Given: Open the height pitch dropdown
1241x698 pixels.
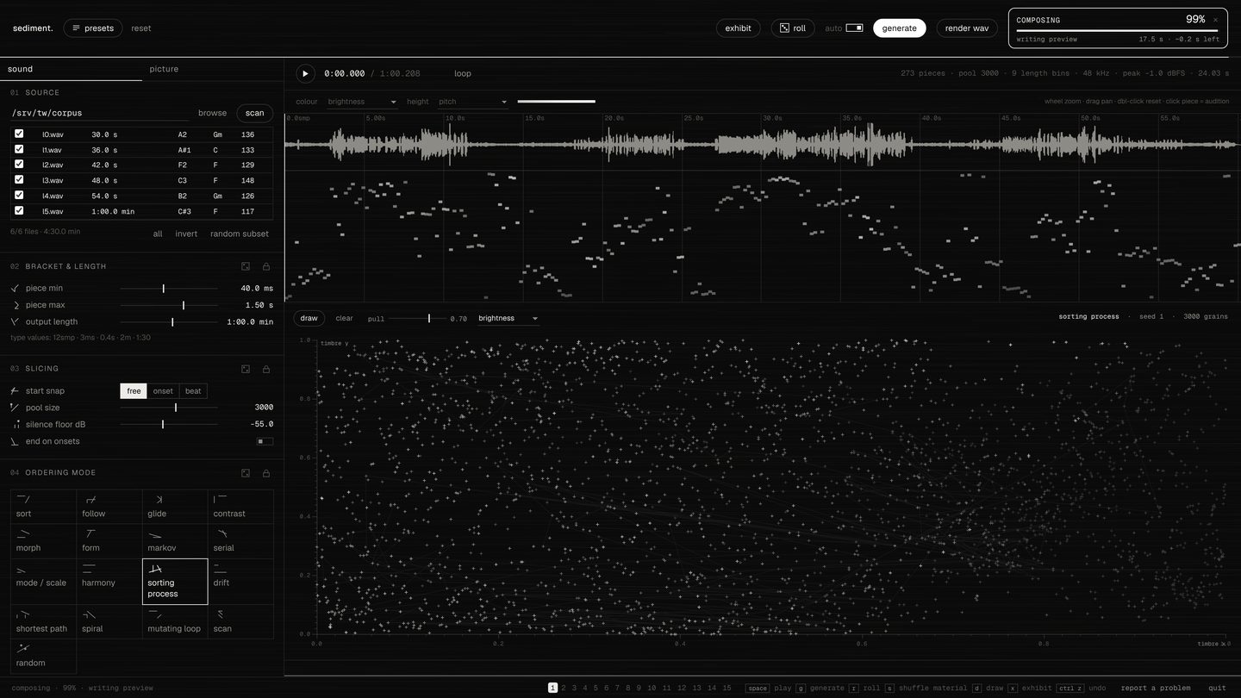Looking at the screenshot, I should 473,102.
